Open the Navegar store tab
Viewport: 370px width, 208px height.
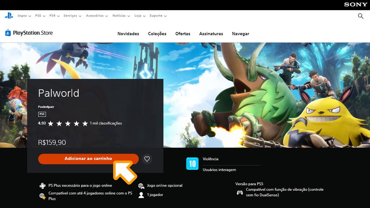point(240,34)
